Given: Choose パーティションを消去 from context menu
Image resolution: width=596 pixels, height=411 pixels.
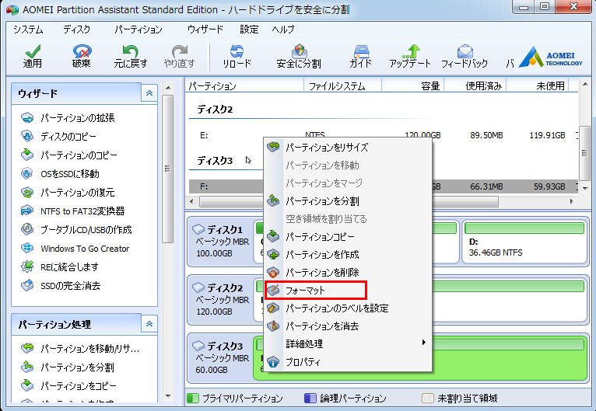Looking at the screenshot, I should coord(348,326).
